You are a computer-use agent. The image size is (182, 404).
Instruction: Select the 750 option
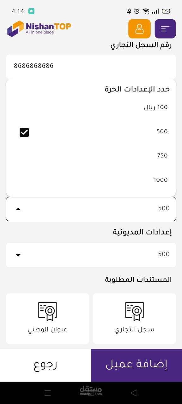click(x=91, y=156)
